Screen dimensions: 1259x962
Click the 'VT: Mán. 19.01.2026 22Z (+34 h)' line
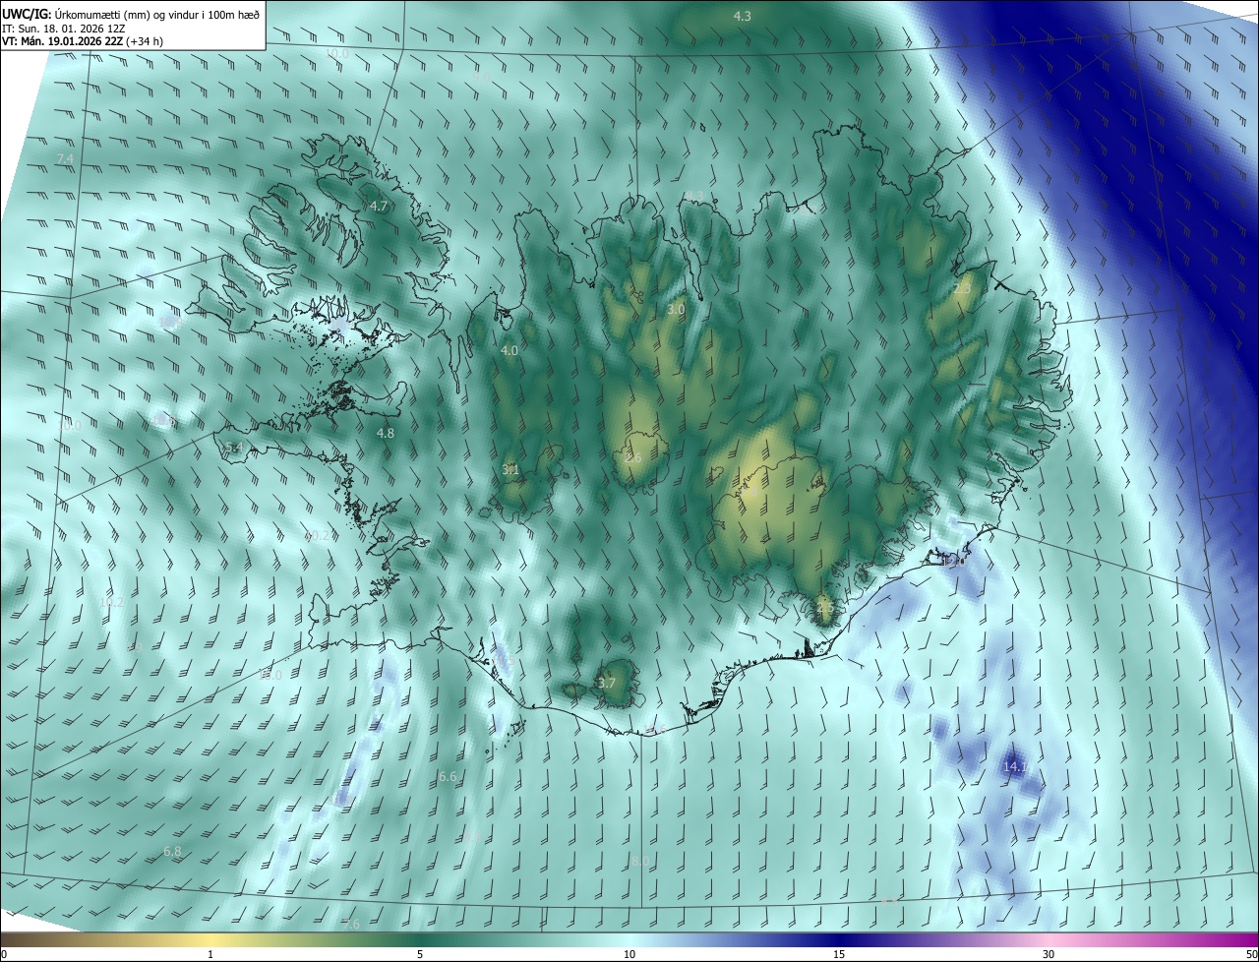[x=83, y=40]
